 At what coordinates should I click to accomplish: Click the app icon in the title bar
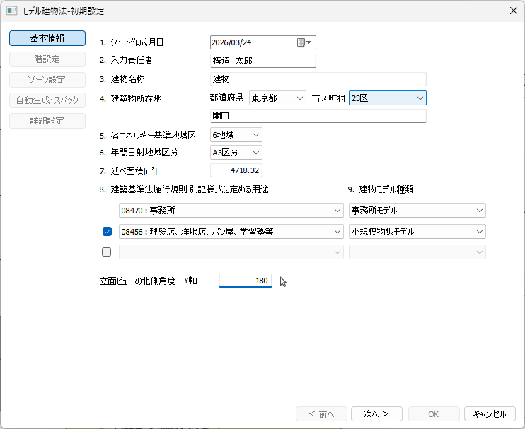11,11
